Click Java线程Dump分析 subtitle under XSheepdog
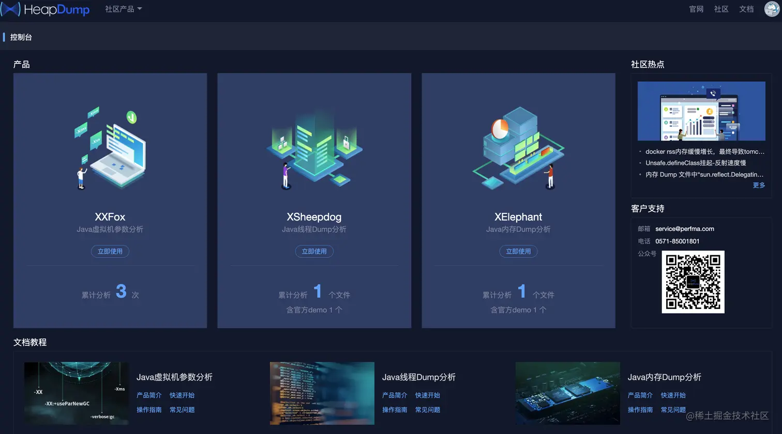Viewport: 782px width, 434px height. pyautogui.click(x=314, y=229)
